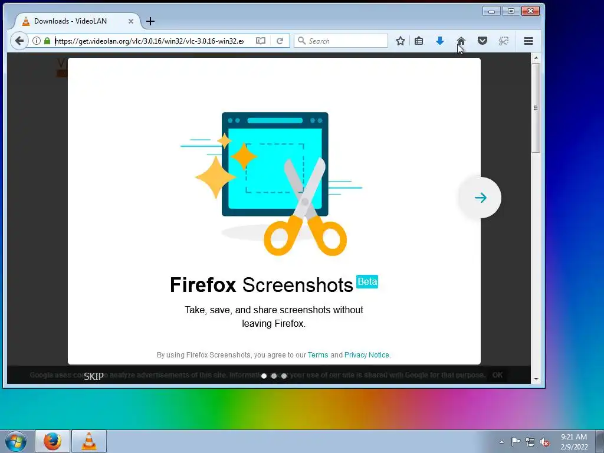Open the Terms link
This screenshot has width=604, height=453.
pos(318,354)
